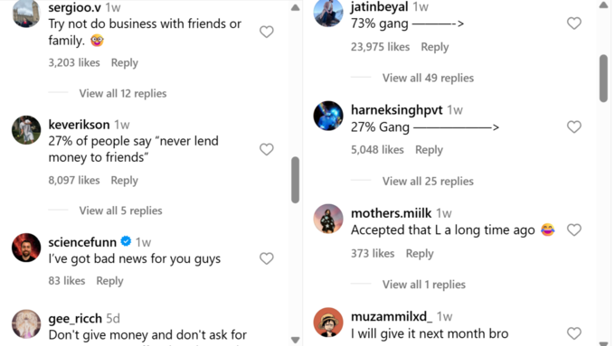Show View all 25 replies
The image size is (615, 346).
point(428,181)
